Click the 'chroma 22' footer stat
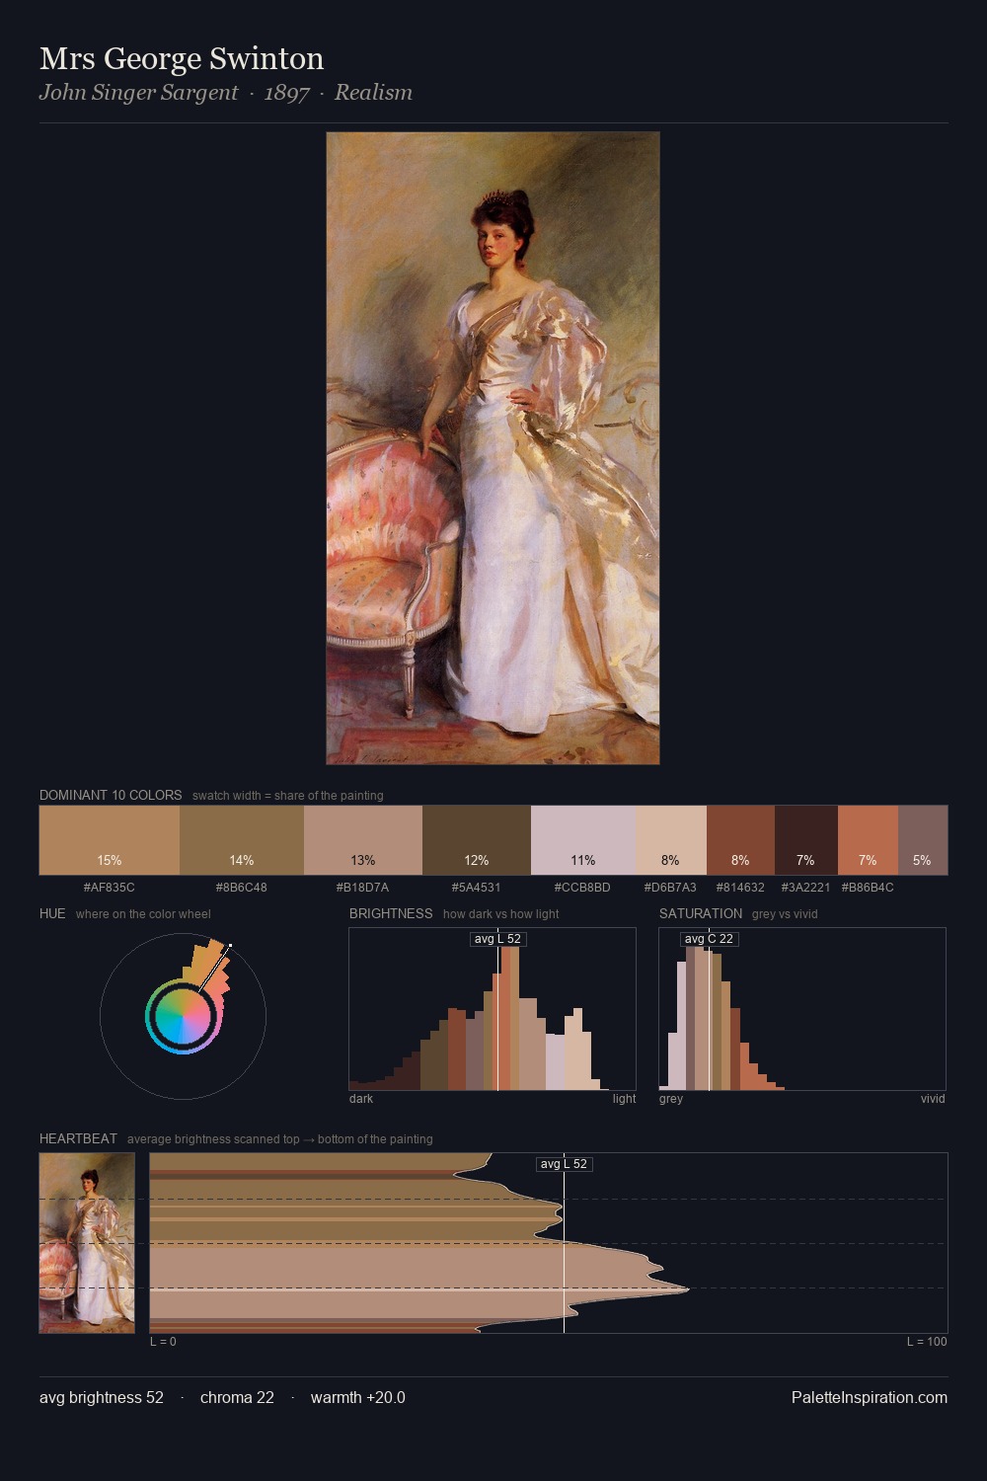Image resolution: width=987 pixels, height=1481 pixels. [237, 1397]
